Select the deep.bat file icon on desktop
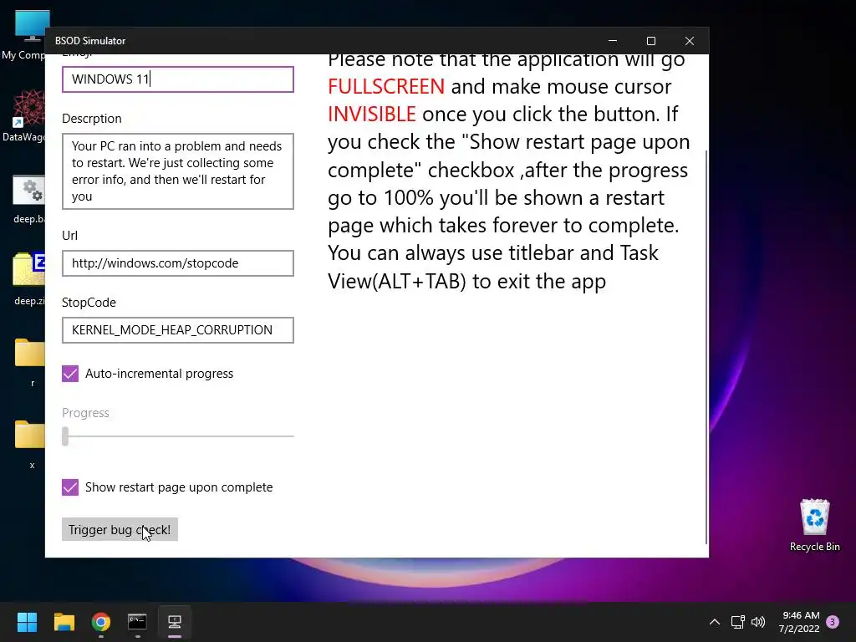856x642 pixels. tap(28, 199)
